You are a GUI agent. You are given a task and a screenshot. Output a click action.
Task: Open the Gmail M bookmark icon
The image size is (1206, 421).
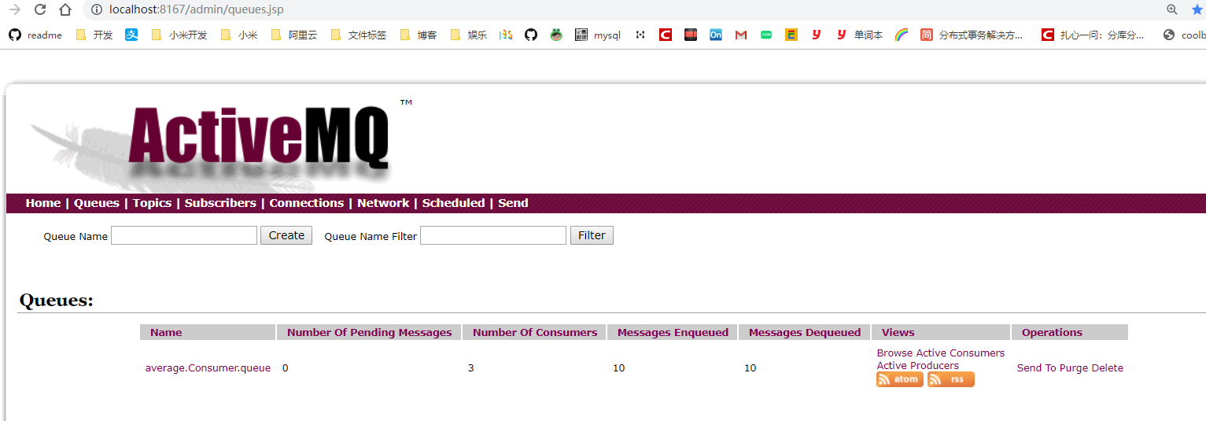(x=741, y=35)
